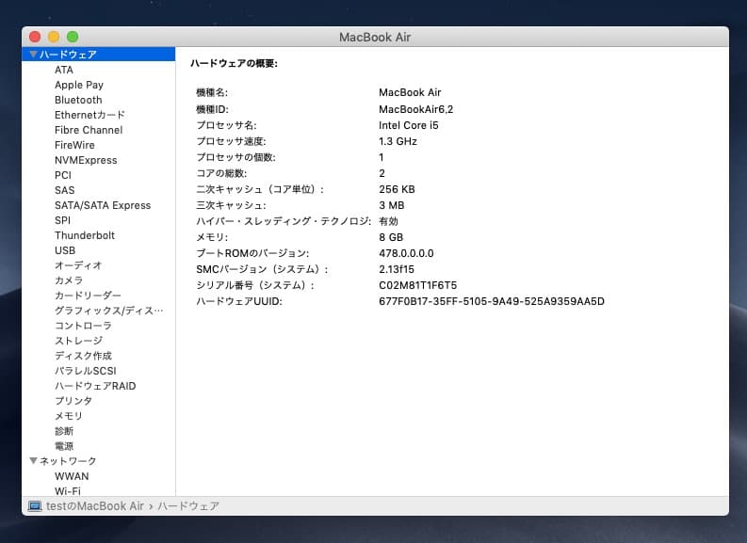Minimize window with yellow button
747x543 pixels.
pyautogui.click(x=54, y=37)
